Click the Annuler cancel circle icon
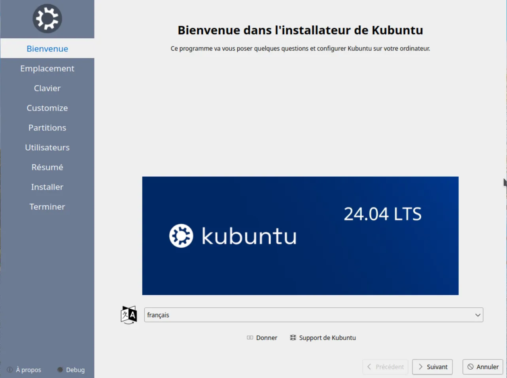The height and width of the screenshot is (378, 507). tap(471, 367)
